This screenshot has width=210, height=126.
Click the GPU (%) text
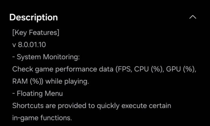(181, 69)
